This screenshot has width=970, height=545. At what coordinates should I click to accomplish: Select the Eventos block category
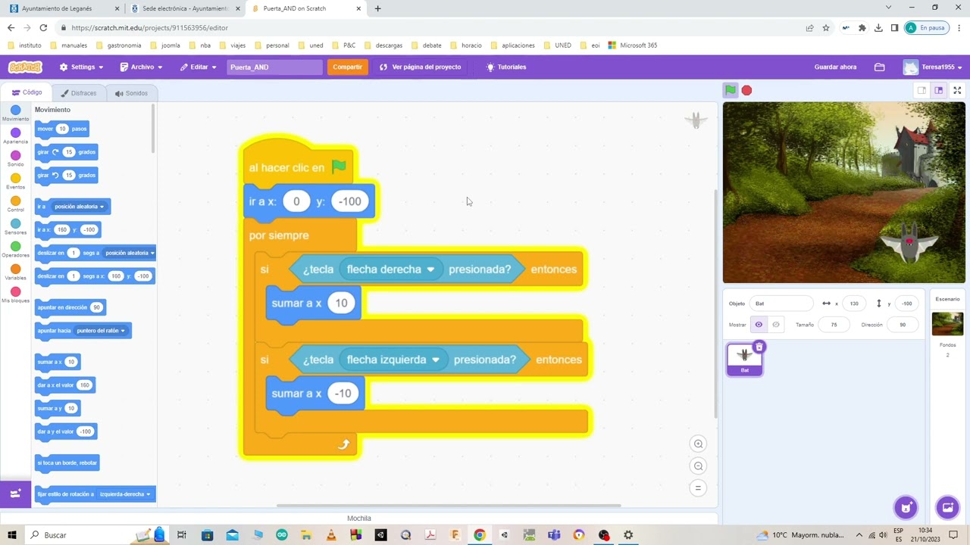[15, 182]
